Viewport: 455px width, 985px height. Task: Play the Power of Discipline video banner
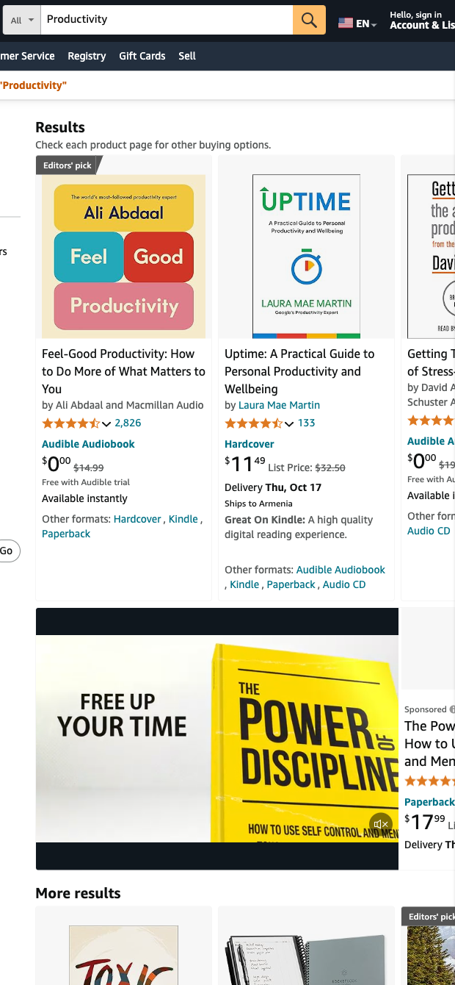[x=217, y=738]
